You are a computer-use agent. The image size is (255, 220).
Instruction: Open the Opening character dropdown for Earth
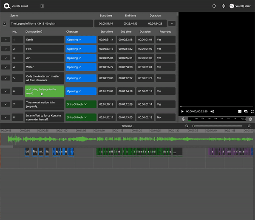point(81,40)
